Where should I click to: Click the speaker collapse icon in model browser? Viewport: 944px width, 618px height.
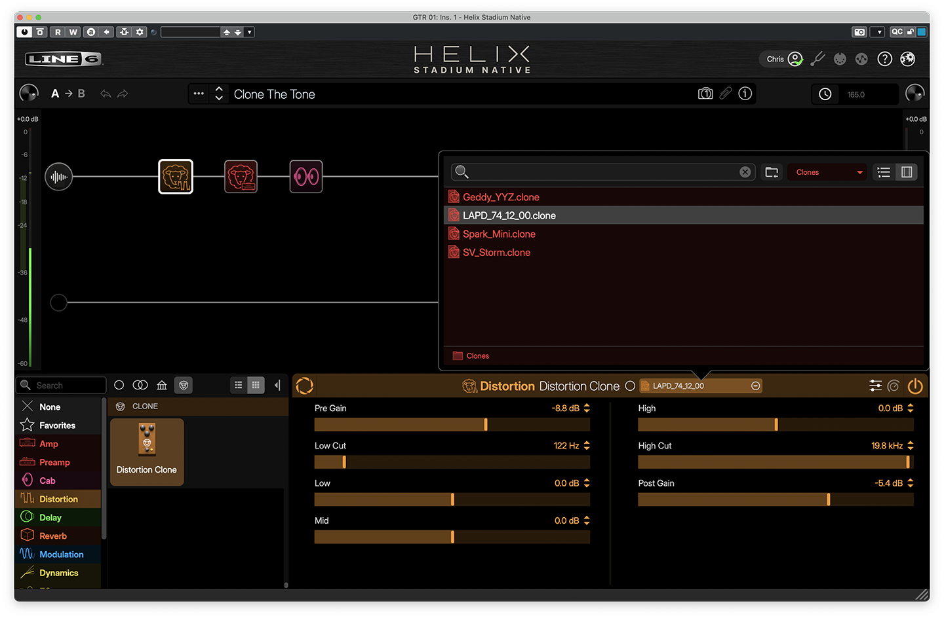[x=277, y=386]
